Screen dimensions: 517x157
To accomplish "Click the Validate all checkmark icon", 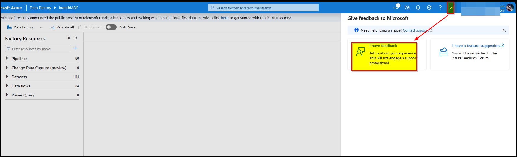I will 53,27.
